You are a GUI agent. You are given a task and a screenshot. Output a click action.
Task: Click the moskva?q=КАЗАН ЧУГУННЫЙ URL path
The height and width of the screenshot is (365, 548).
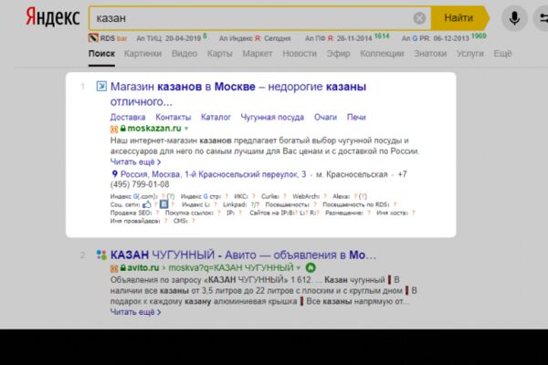231,268
